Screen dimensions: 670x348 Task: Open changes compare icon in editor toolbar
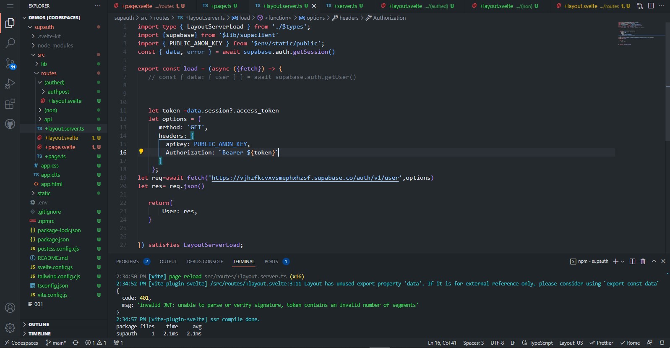[640, 6]
